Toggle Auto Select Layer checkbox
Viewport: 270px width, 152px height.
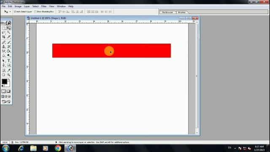(15, 11)
